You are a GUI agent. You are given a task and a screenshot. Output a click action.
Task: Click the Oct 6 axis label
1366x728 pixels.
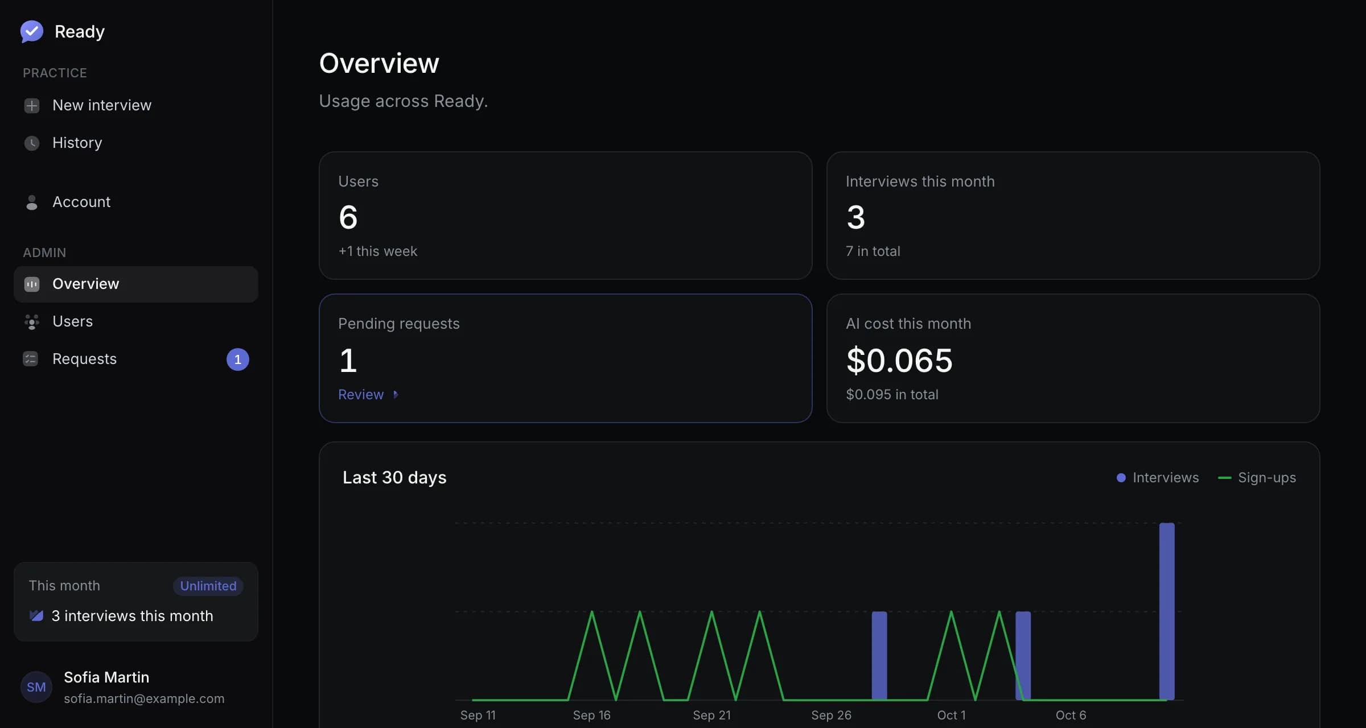[1071, 715]
